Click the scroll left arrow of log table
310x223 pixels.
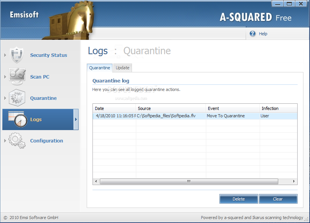[x=96, y=181]
